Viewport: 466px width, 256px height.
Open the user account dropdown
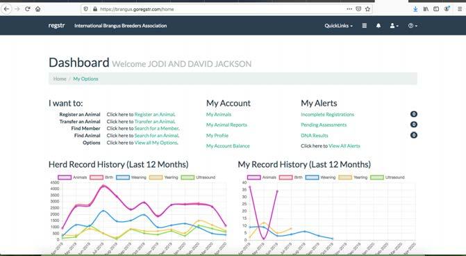pos(394,26)
